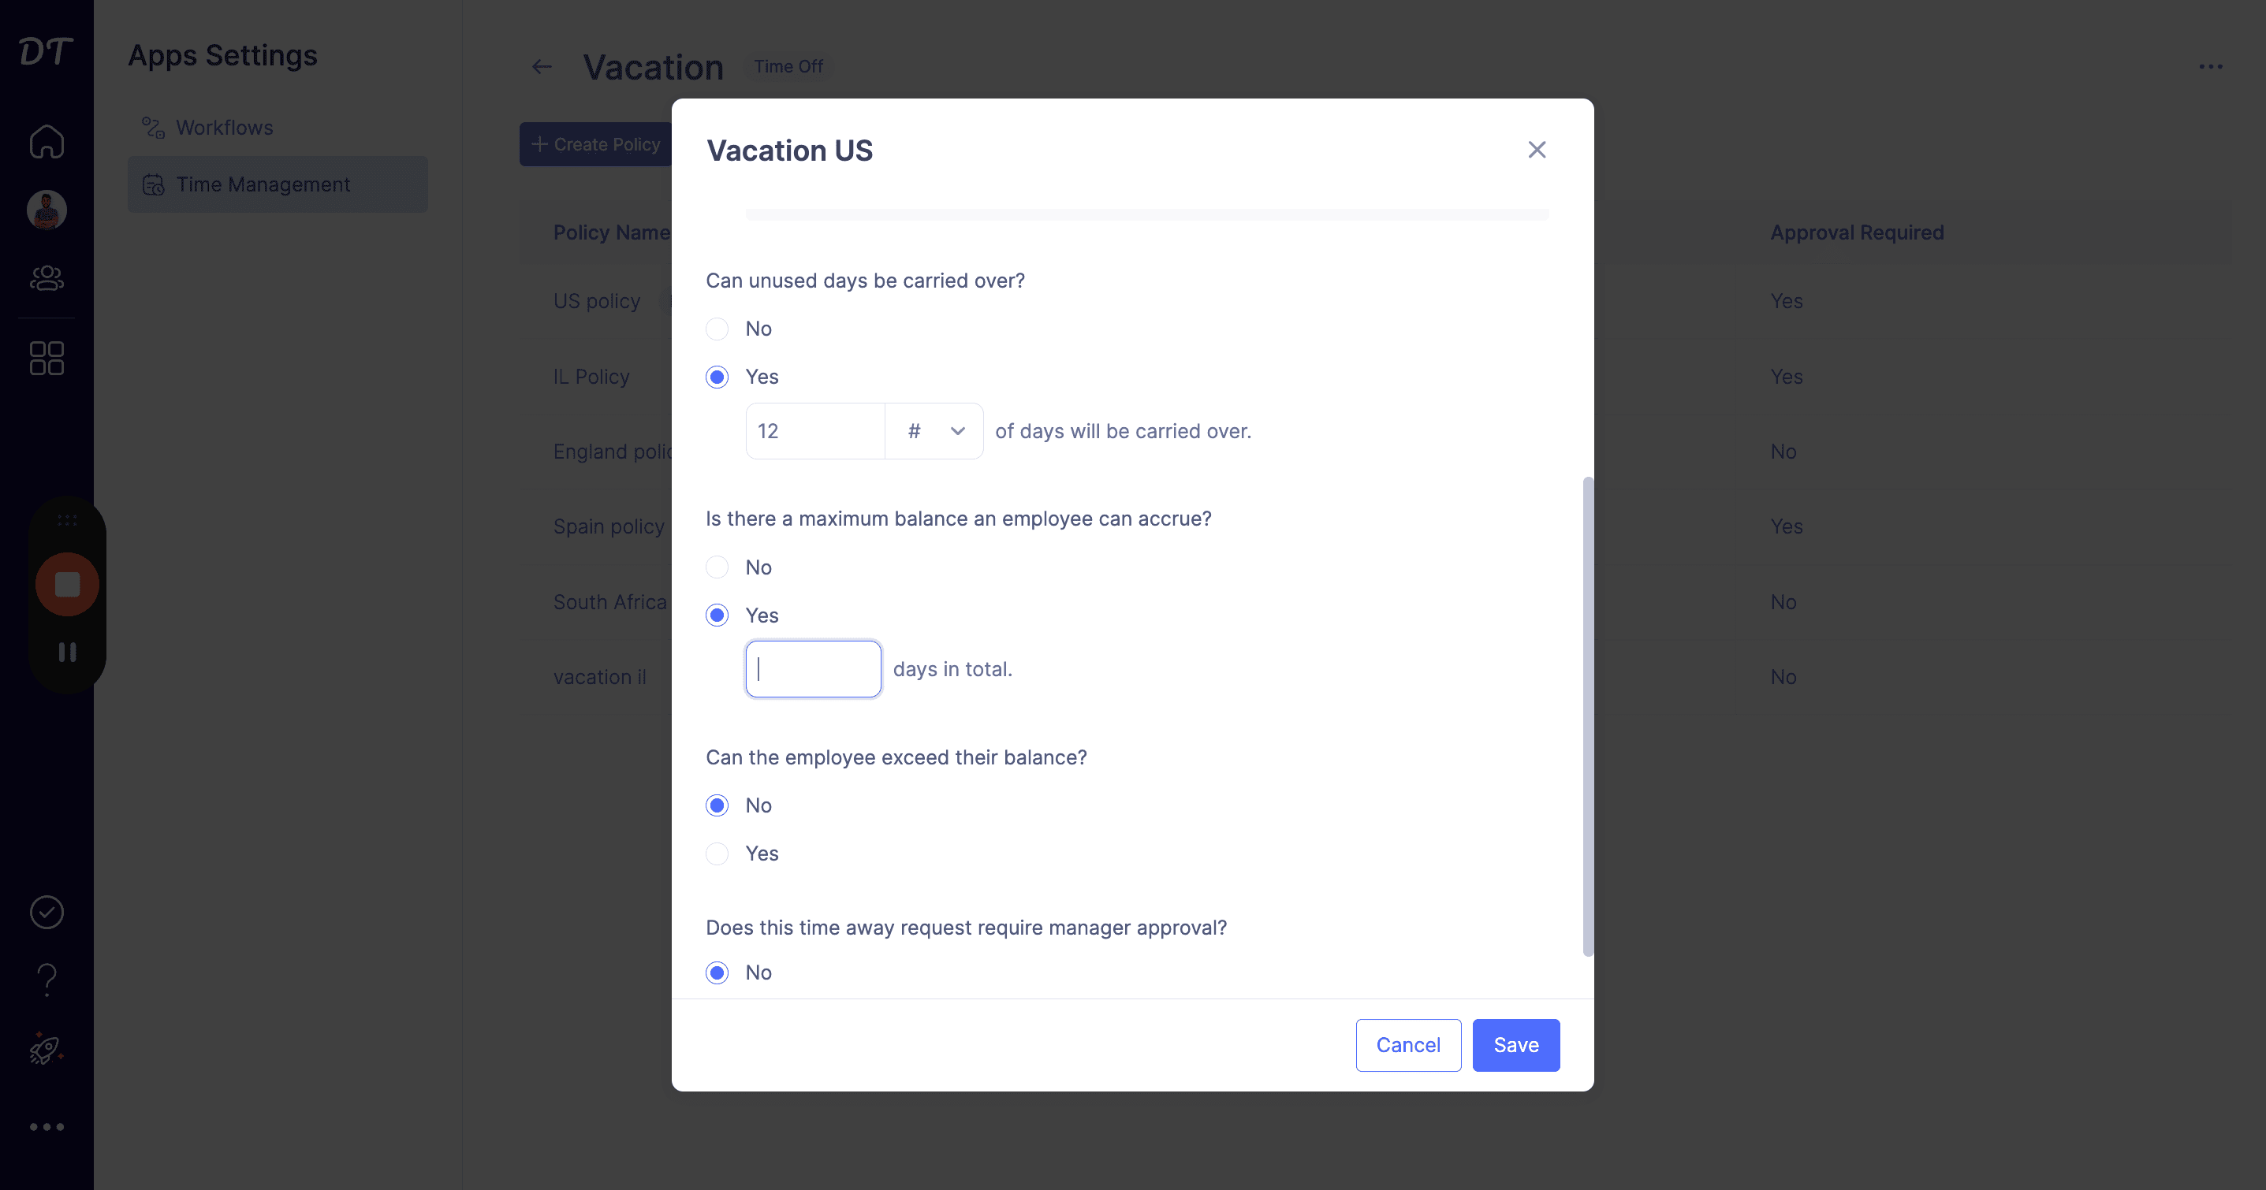Open the sidebar more options ellipsis
The width and height of the screenshot is (2266, 1190).
[47, 1127]
